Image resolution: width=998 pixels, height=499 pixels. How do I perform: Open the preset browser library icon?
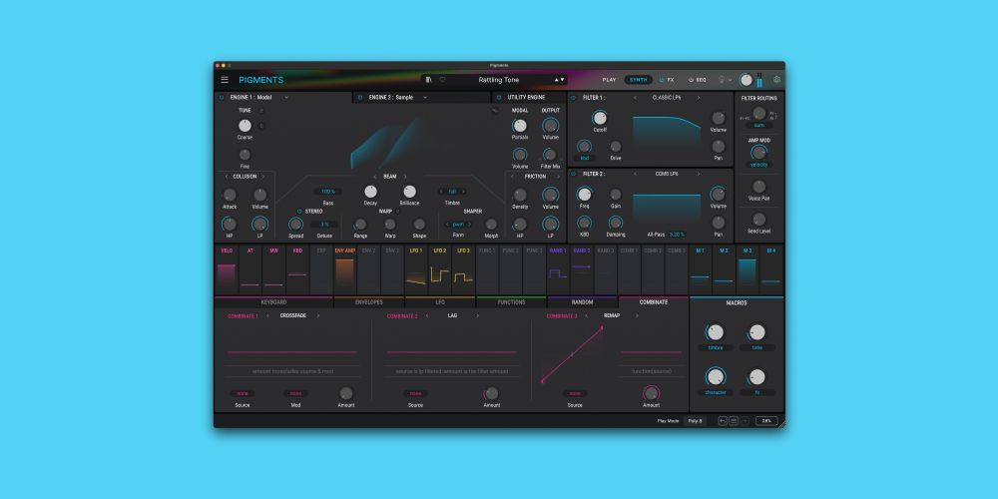(428, 80)
